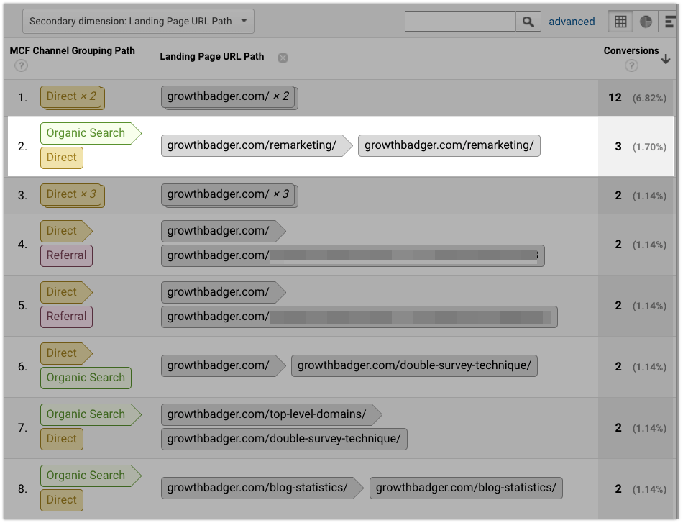The width and height of the screenshot is (683, 523).
Task: Open help for MCF Channel Grouping Path
Action: (21, 65)
